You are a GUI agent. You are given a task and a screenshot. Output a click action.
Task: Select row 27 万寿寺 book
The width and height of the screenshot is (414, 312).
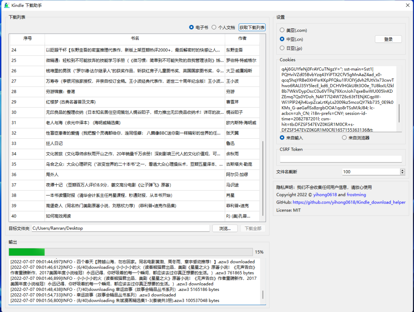coord(135,81)
